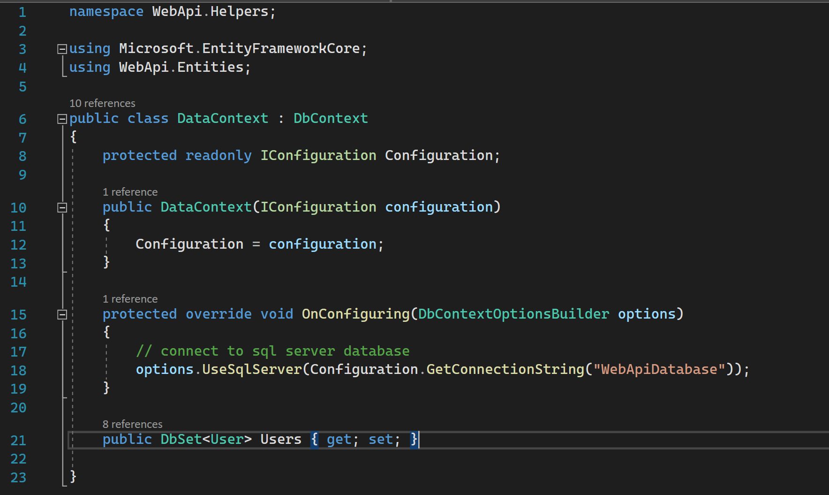This screenshot has width=829, height=495.
Task: Place cursor on the "WebApiDatabase" string
Action: 659,369
